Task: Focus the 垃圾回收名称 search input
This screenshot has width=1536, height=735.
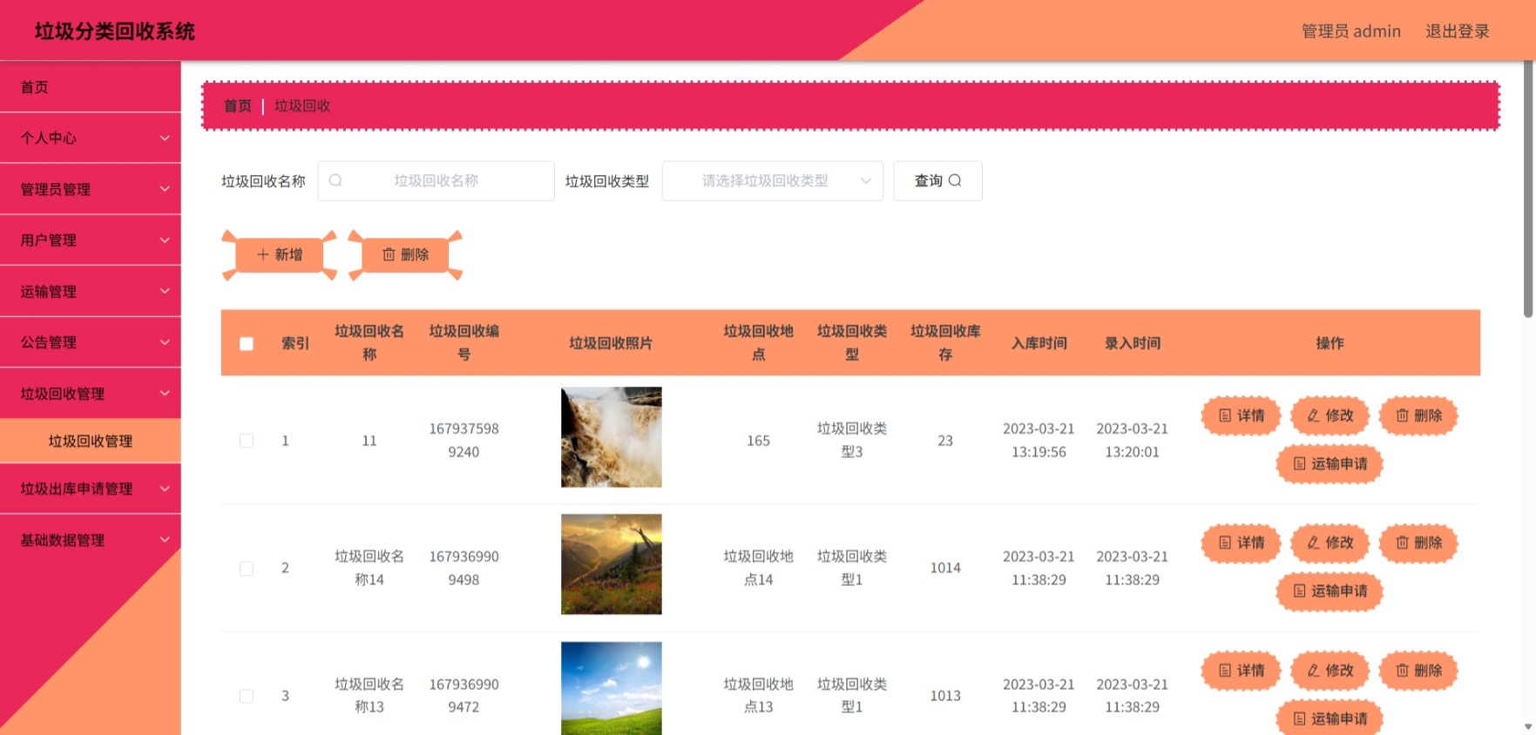Action: 436,181
